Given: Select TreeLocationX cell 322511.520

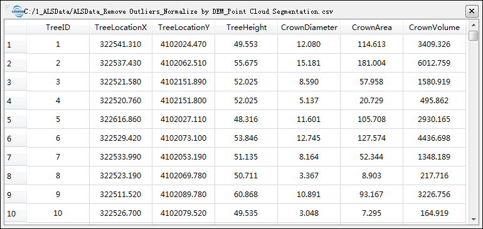Looking at the screenshot, I should tap(120, 194).
